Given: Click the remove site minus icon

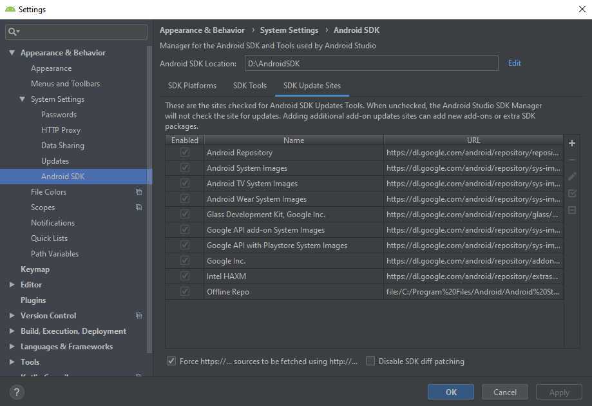Looking at the screenshot, I should pyautogui.click(x=572, y=160).
